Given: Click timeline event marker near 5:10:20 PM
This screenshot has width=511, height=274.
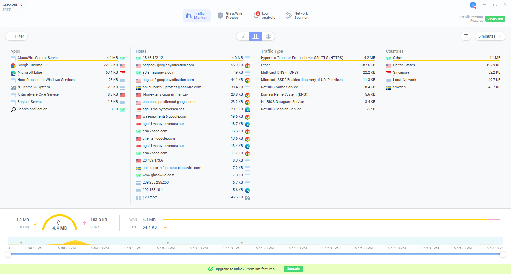Looking at the screenshot, I should 168,243.
